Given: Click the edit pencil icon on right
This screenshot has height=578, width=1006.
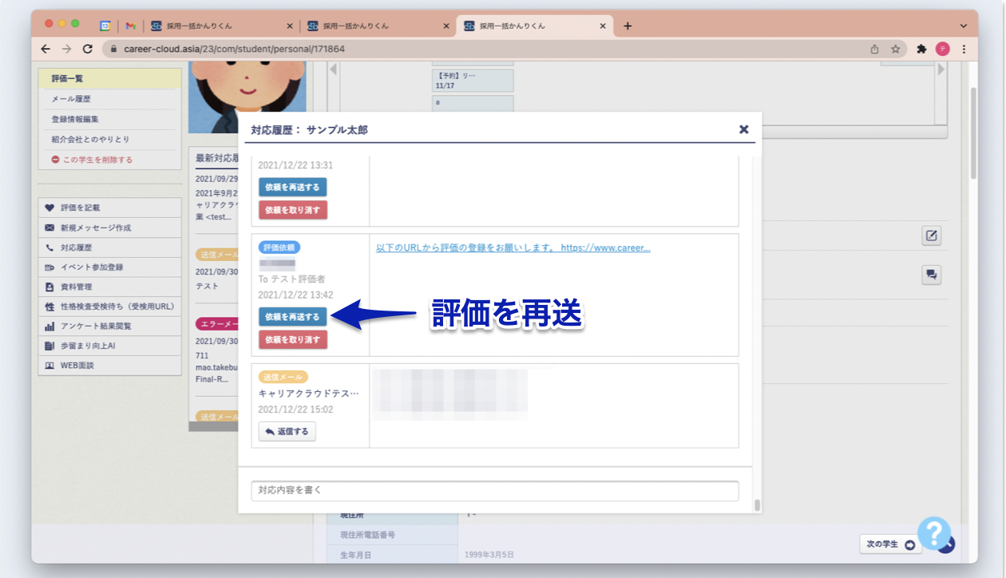Looking at the screenshot, I should click(x=931, y=236).
